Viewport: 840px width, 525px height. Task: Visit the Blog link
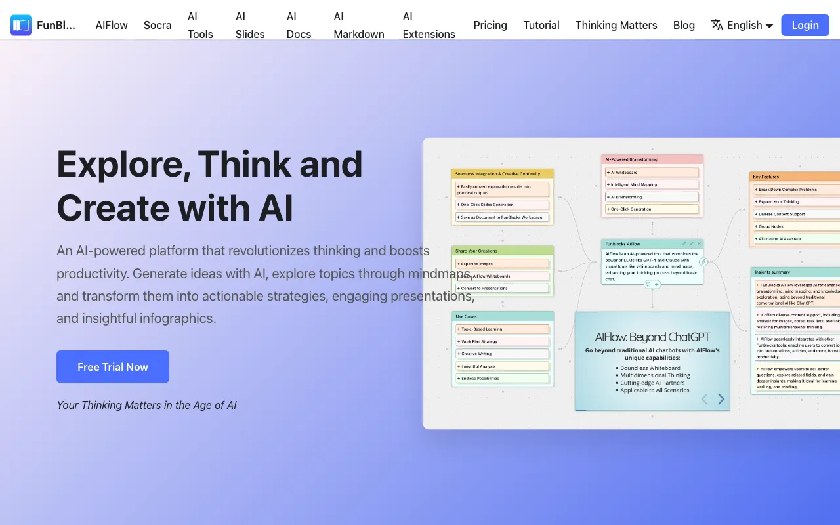684,25
